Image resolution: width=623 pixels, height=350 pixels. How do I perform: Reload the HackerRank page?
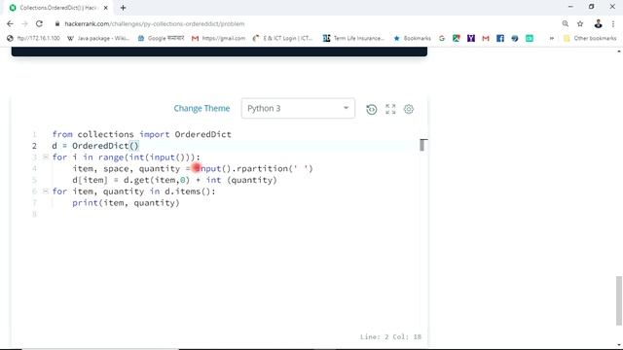[x=39, y=23]
